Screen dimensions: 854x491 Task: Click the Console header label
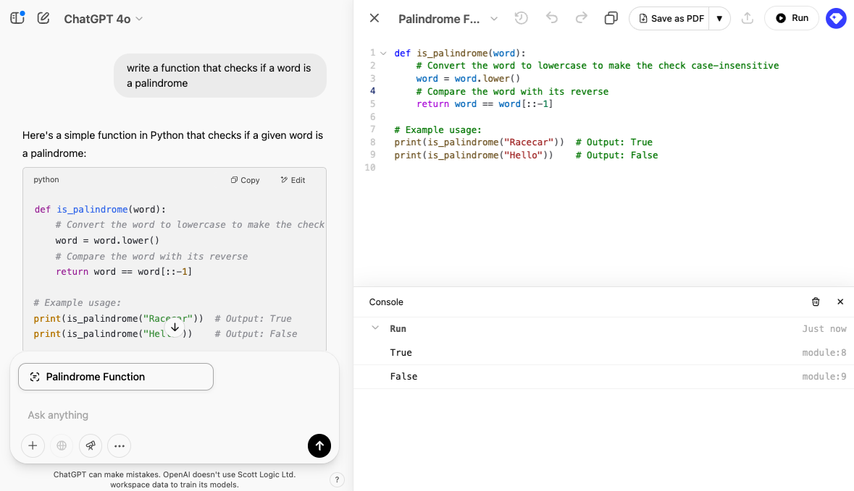386,302
